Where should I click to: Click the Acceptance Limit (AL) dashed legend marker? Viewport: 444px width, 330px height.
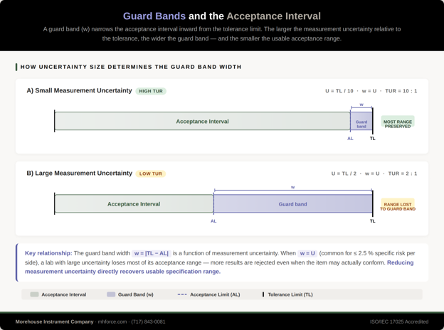[x=182, y=294]
